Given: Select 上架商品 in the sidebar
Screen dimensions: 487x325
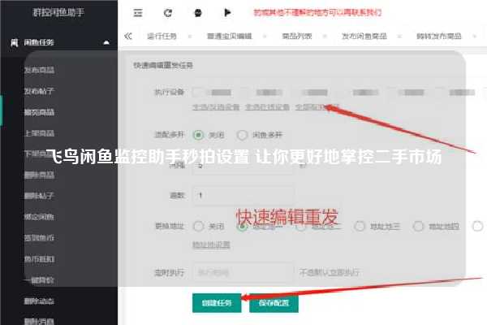Looking at the screenshot, I should pyautogui.click(x=40, y=133).
